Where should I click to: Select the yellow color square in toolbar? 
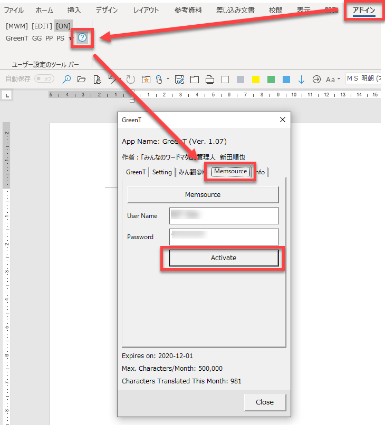(256, 80)
